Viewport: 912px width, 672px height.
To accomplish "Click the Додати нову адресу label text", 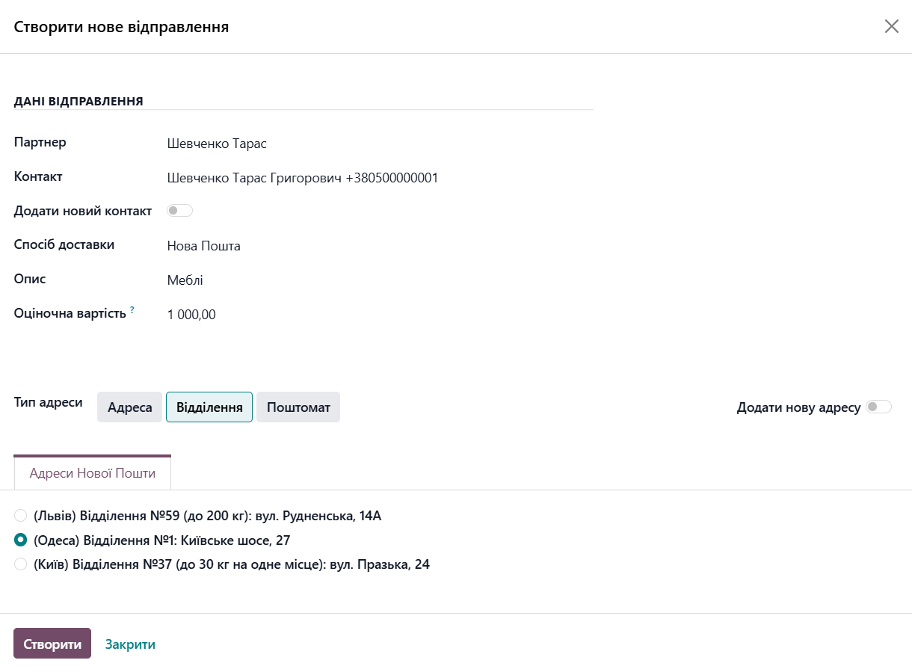I will (x=798, y=408).
